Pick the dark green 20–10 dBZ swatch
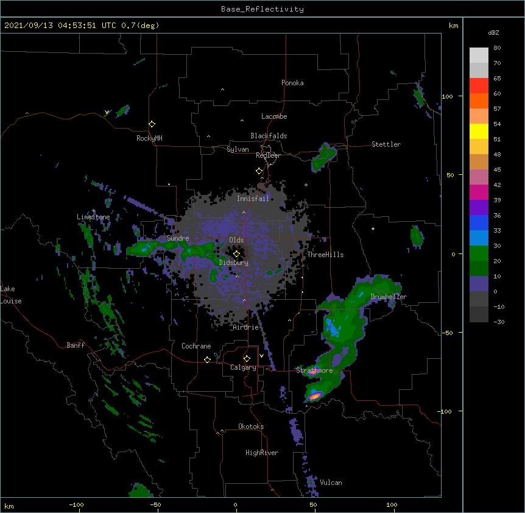This screenshot has height=513, width=525. tap(479, 269)
